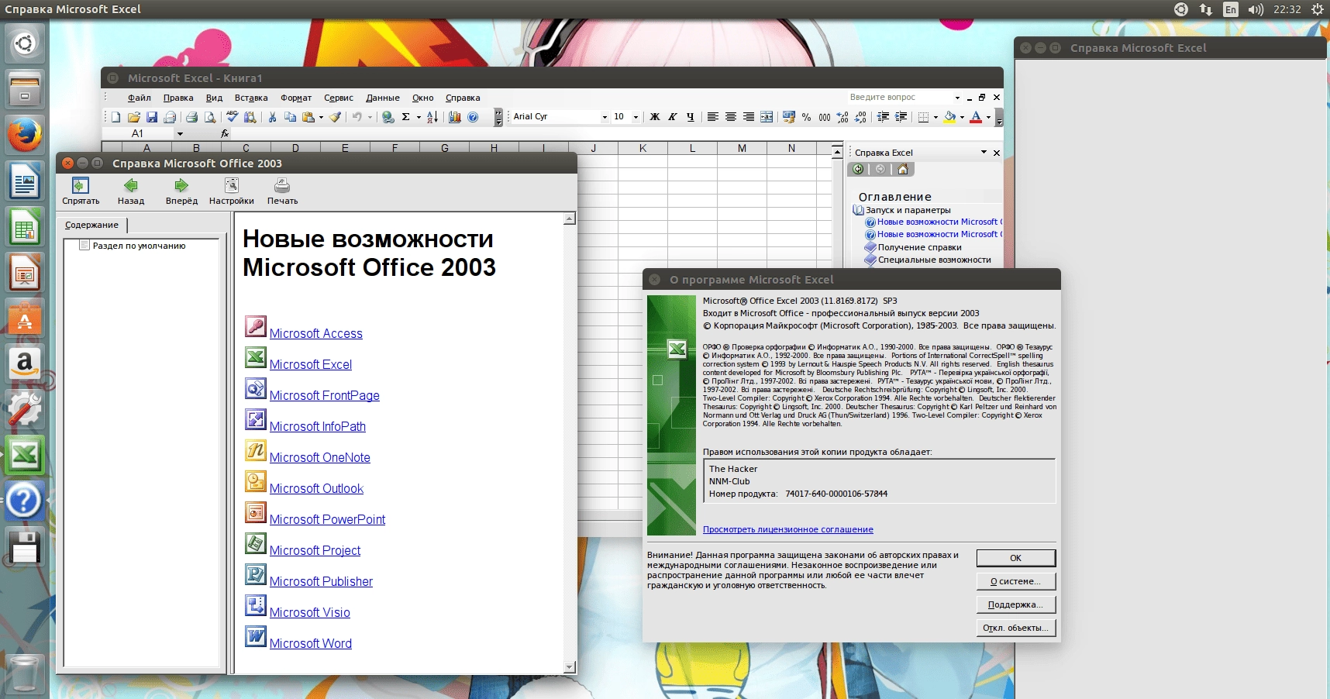The height and width of the screenshot is (699, 1330).
Task: Open the Microsoft Access link
Action: coord(316,333)
